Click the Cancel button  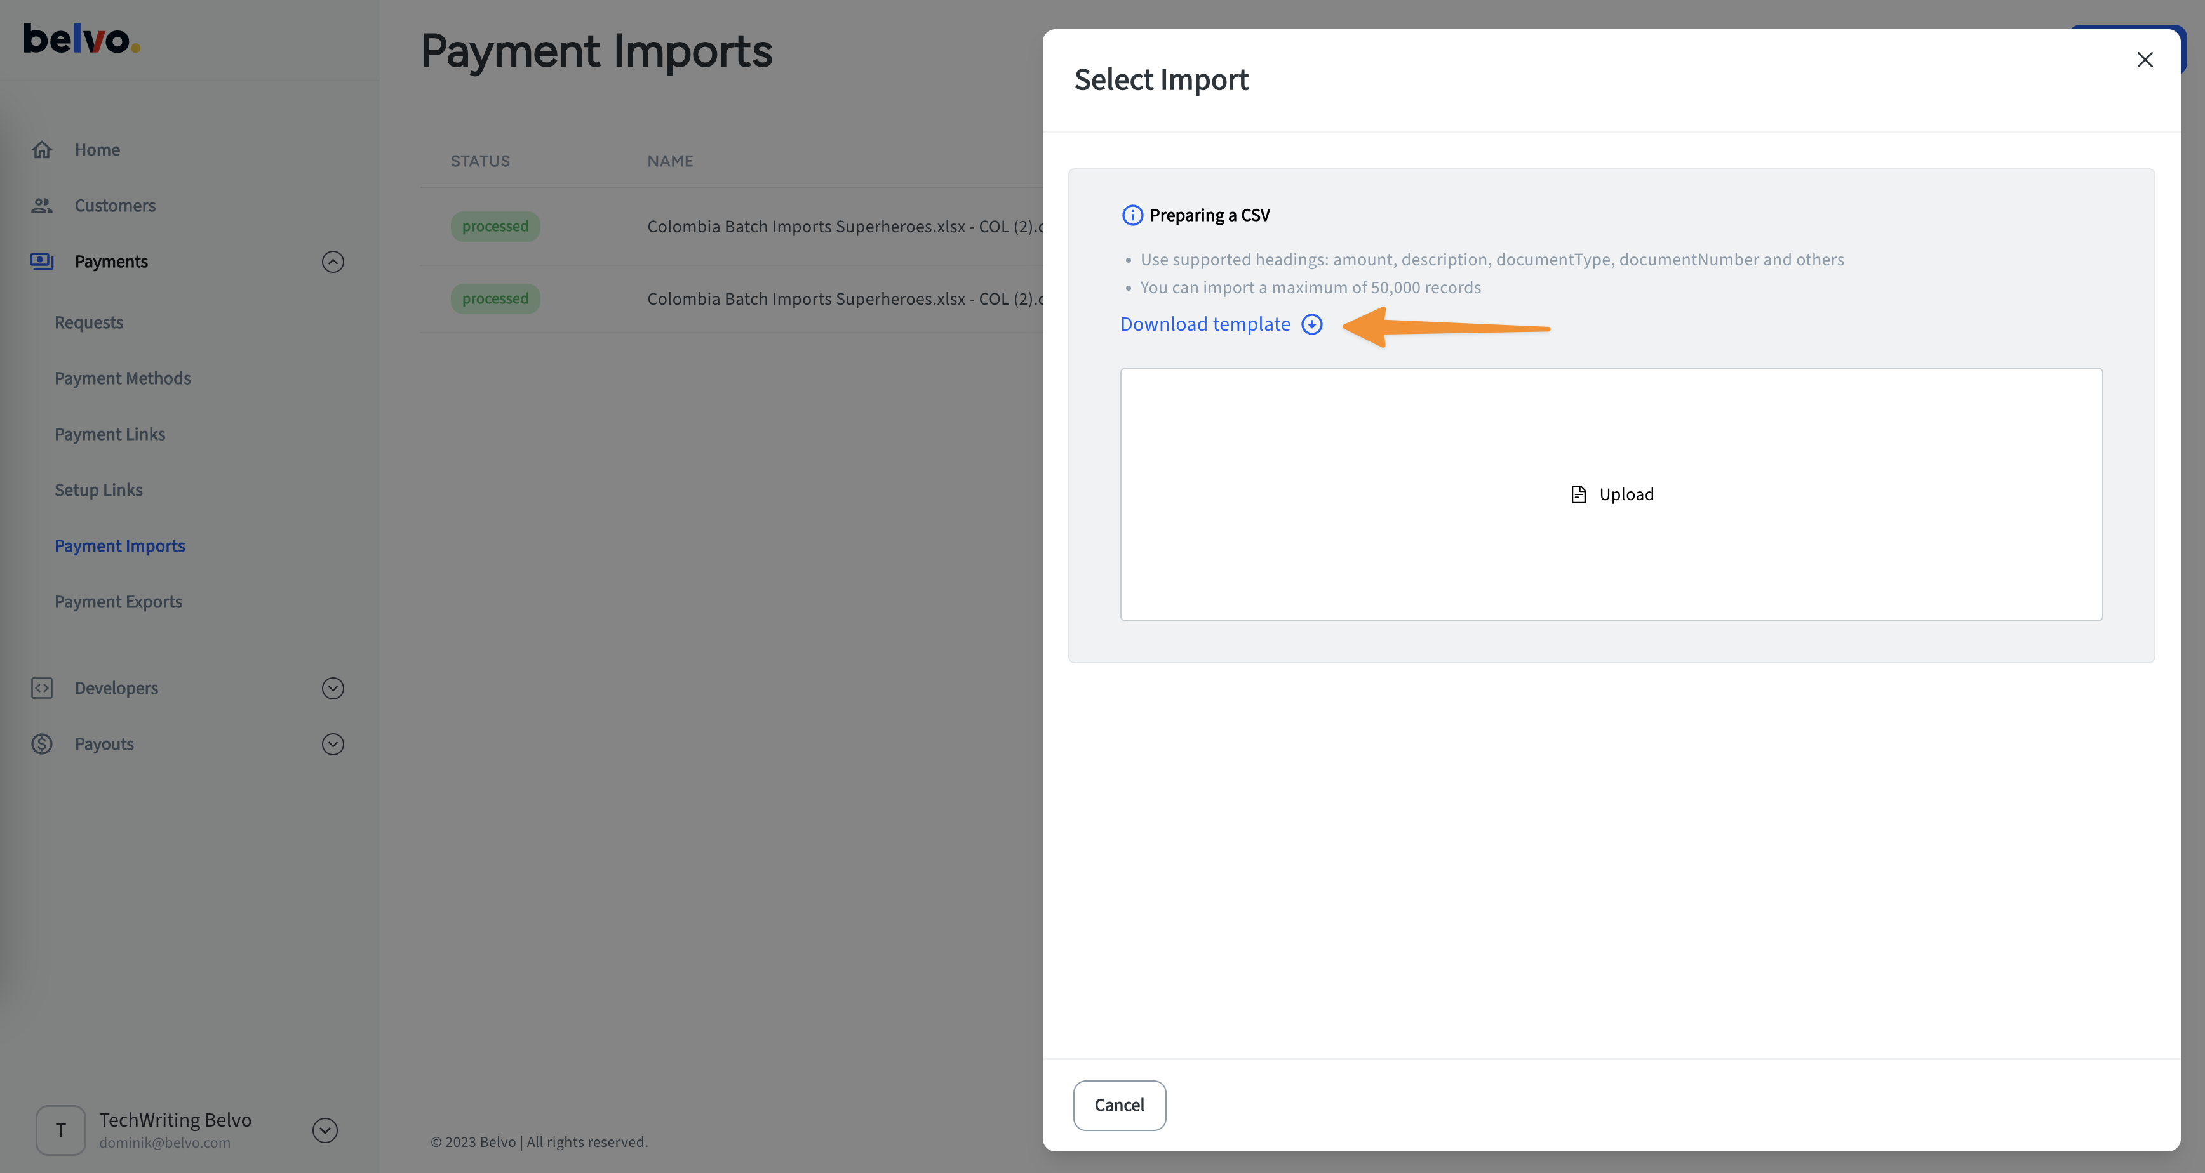pos(1120,1104)
